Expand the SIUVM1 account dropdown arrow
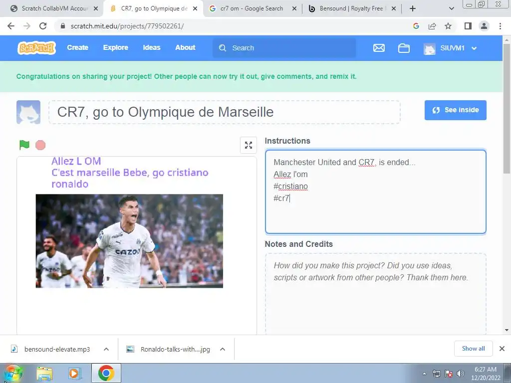Screen dimensions: 511x383 coord(474,48)
